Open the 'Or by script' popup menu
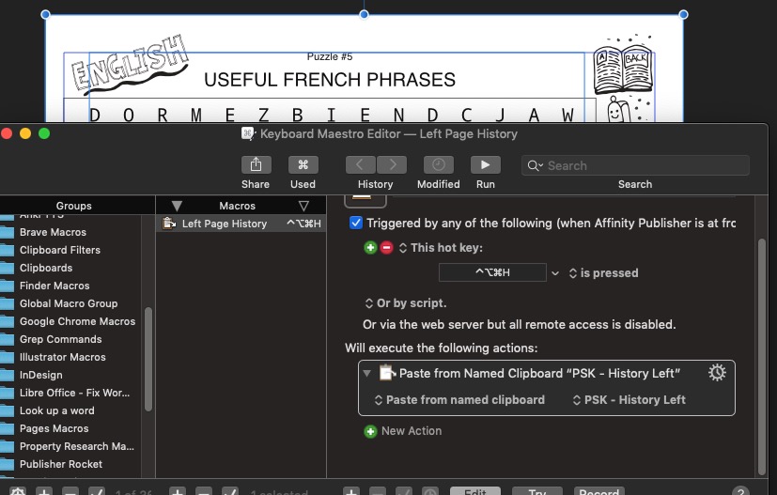Image resolution: width=777 pixels, height=495 pixels. [406, 302]
